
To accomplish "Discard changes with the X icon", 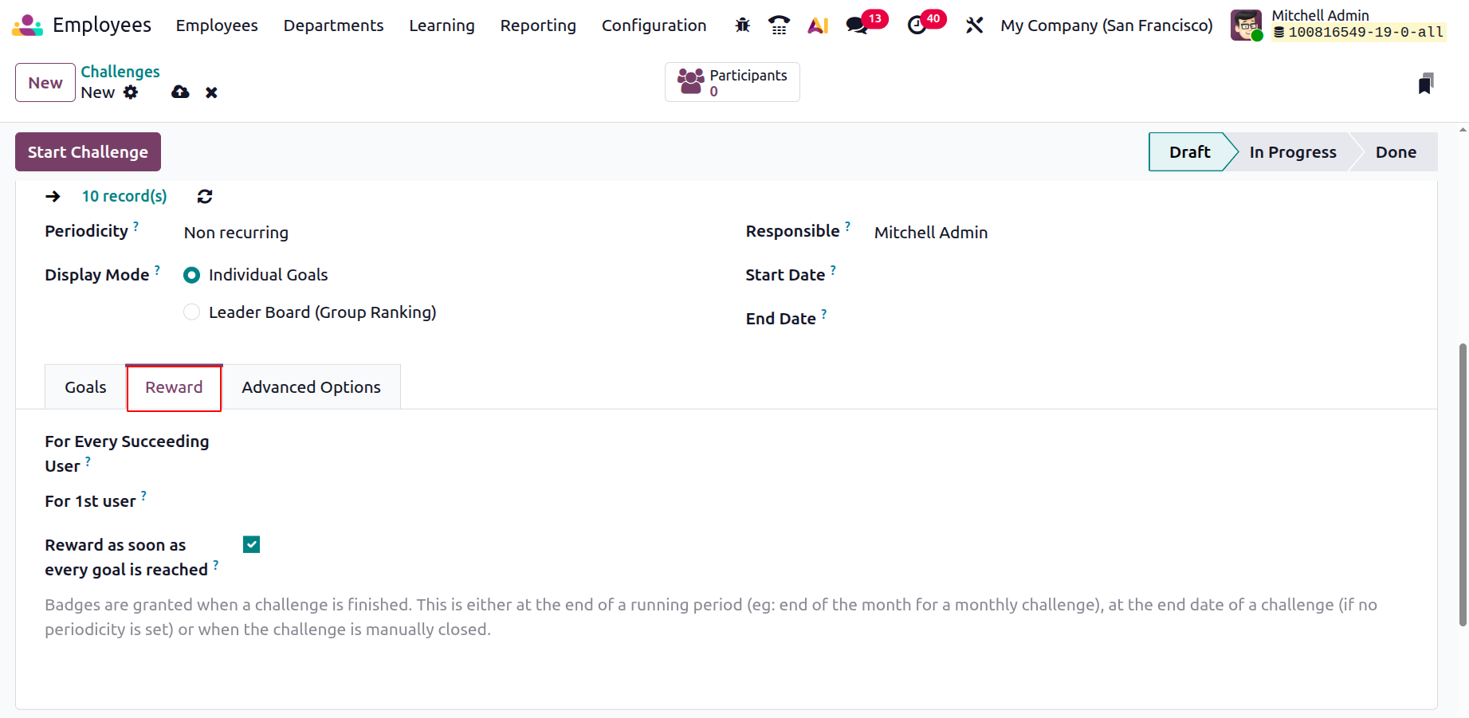I will coord(211,92).
